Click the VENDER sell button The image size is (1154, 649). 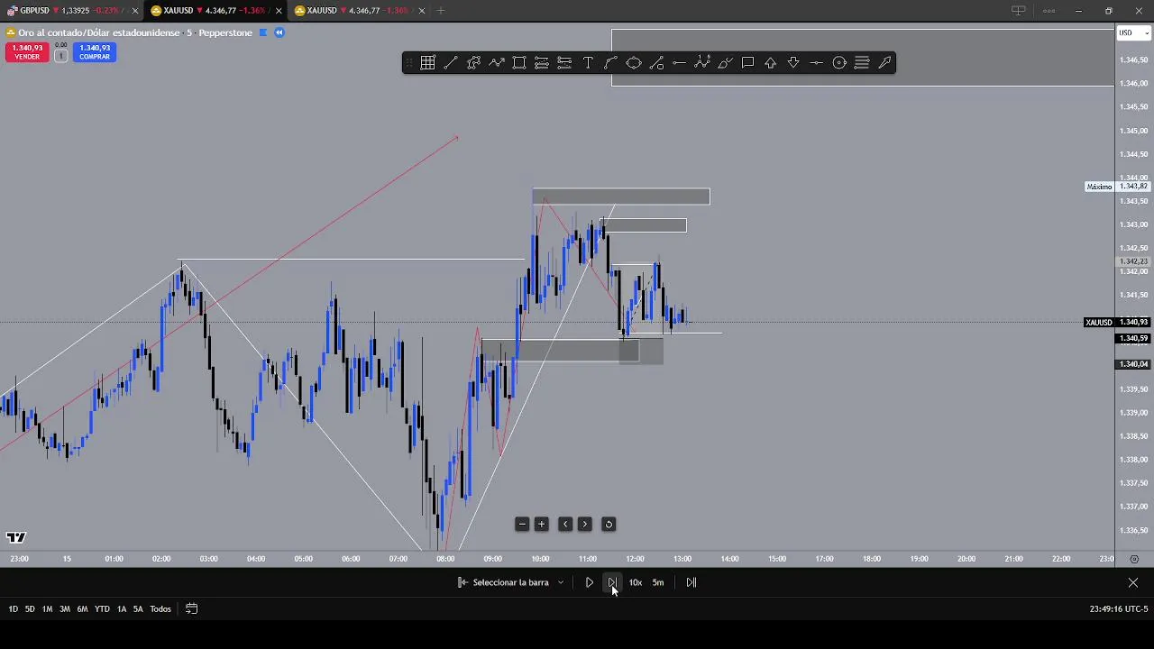[27, 52]
